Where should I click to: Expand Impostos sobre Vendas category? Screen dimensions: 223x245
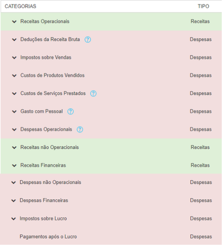click(14, 58)
